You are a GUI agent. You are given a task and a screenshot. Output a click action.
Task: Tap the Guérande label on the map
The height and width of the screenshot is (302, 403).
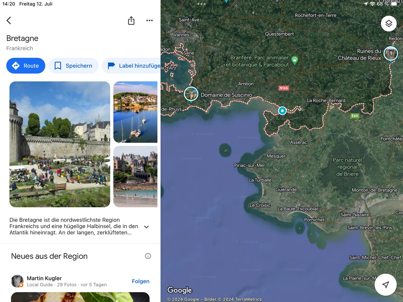(286, 189)
